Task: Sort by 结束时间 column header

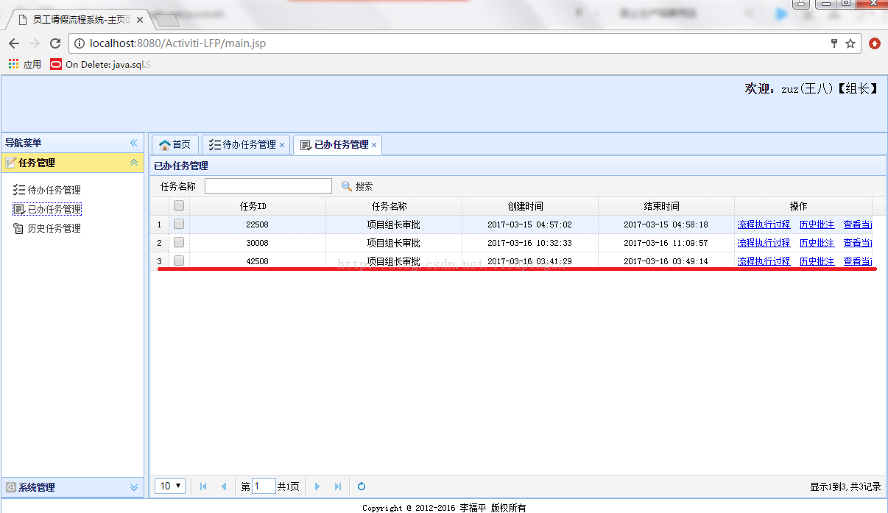Action: 666,206
